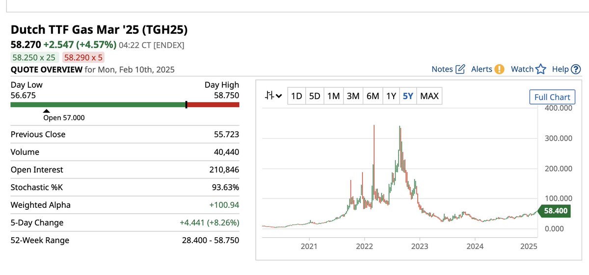Open the Full Chart button

pos(552,97)
